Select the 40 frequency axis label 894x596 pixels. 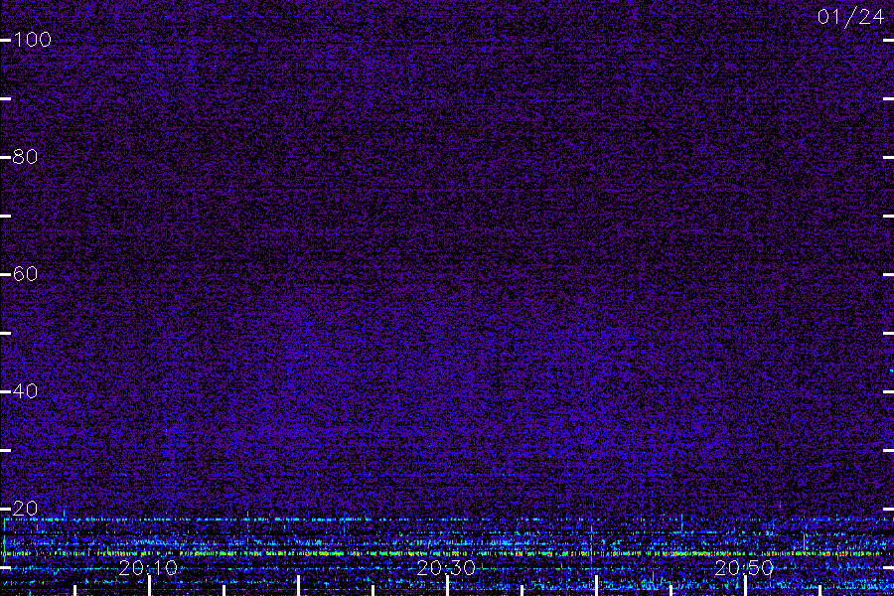25,391
